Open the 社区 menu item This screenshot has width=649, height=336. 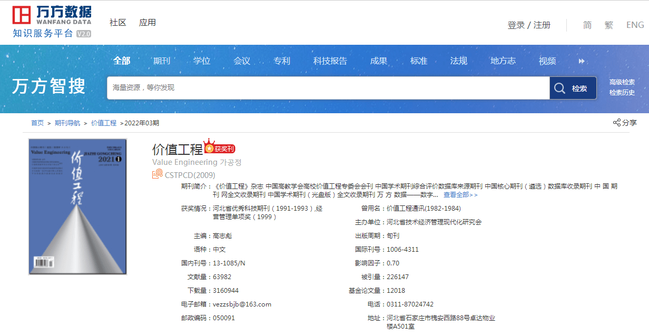click(118, 23)
